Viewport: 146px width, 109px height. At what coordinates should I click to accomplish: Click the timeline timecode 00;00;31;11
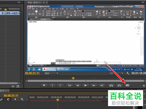coord(11,96)
